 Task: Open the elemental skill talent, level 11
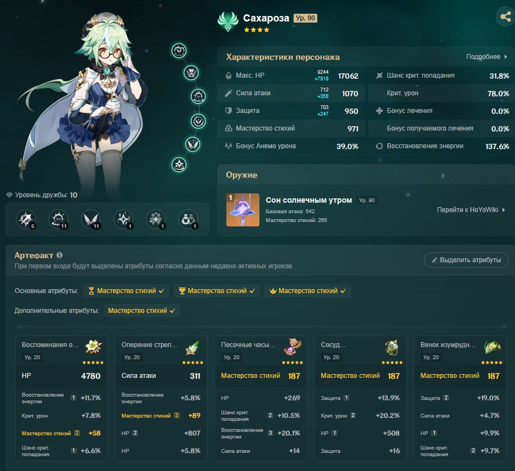click(58, 219)
